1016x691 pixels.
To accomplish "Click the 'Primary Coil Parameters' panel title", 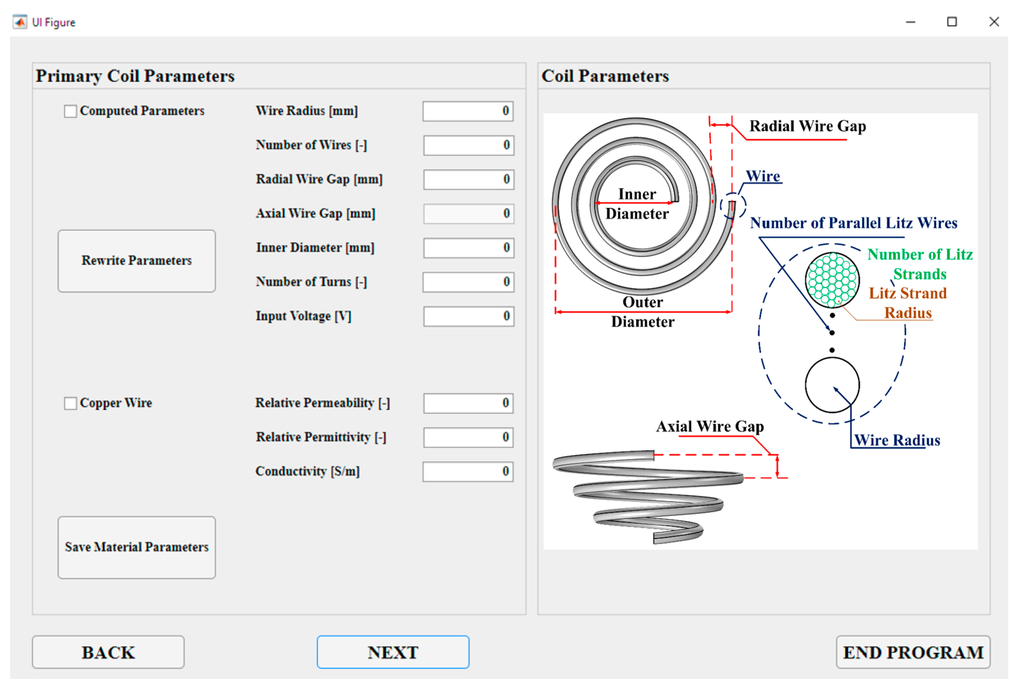I will (135, 76).
